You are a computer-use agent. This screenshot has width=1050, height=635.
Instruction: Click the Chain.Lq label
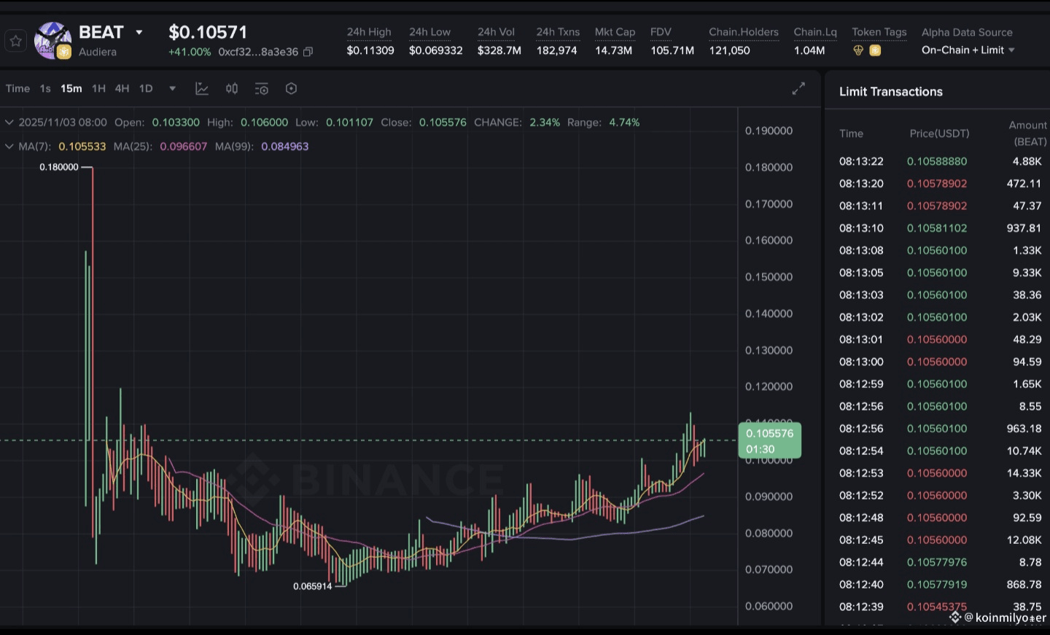[815, 32]
